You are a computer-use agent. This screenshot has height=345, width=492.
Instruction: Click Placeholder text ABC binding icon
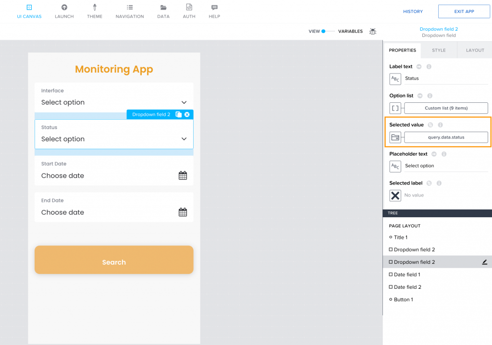pos(395,166)
